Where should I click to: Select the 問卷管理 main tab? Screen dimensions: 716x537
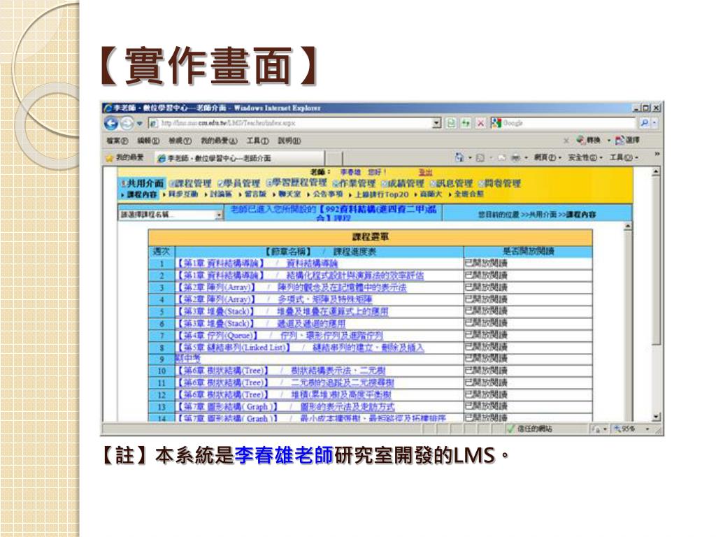click(499, 184)
